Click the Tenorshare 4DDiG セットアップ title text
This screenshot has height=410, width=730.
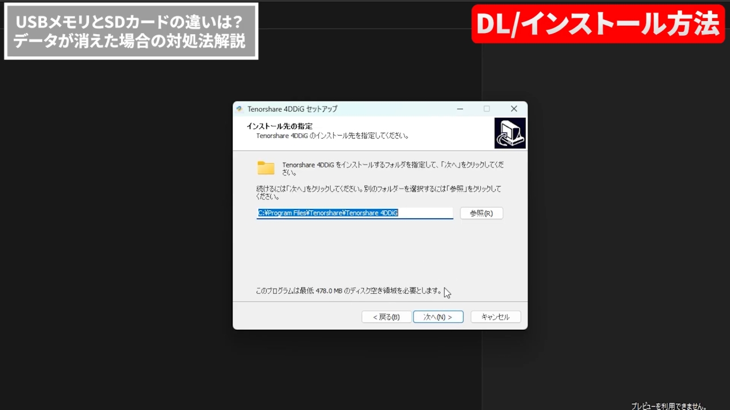pos(293,109)
